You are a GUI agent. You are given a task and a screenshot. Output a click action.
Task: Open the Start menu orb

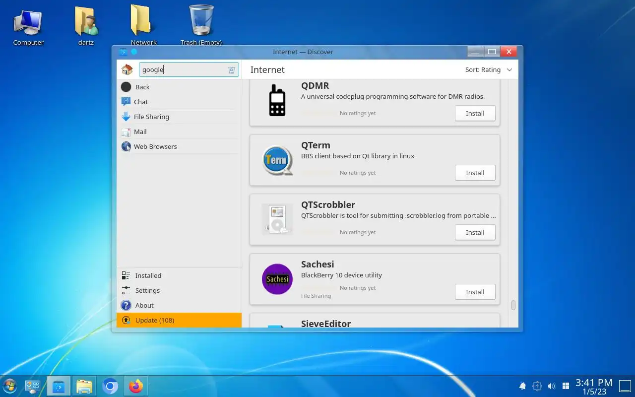[10, 386]
